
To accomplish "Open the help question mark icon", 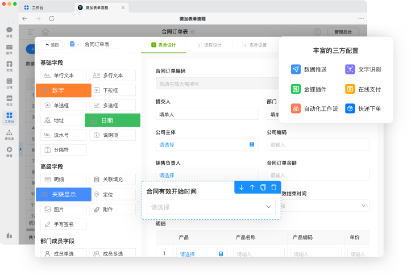I will click(317, 32).
